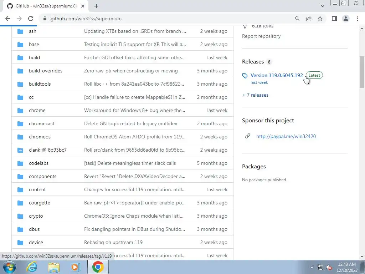Open the crypto folder
This screenshot has width=365, height=274.
pyautogui.click(x=36, y=216)
